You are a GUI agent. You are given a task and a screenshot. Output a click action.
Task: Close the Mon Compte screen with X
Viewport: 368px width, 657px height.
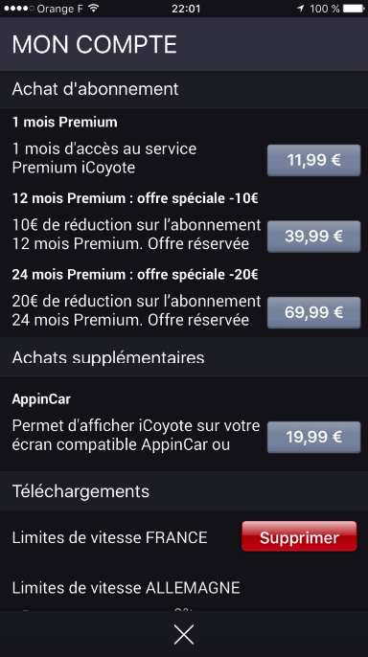[184, 634]
